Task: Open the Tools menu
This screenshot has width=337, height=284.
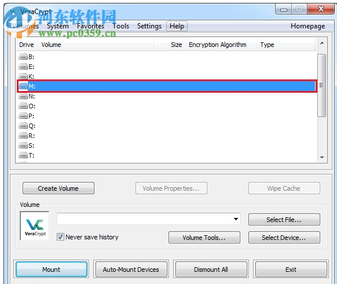Action: pyautogui.click(x=121, y=26)
